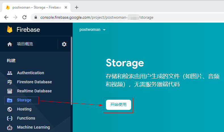224x132 pixels.
Task: Click the Firestore Database icon
Action: (10, 82)
